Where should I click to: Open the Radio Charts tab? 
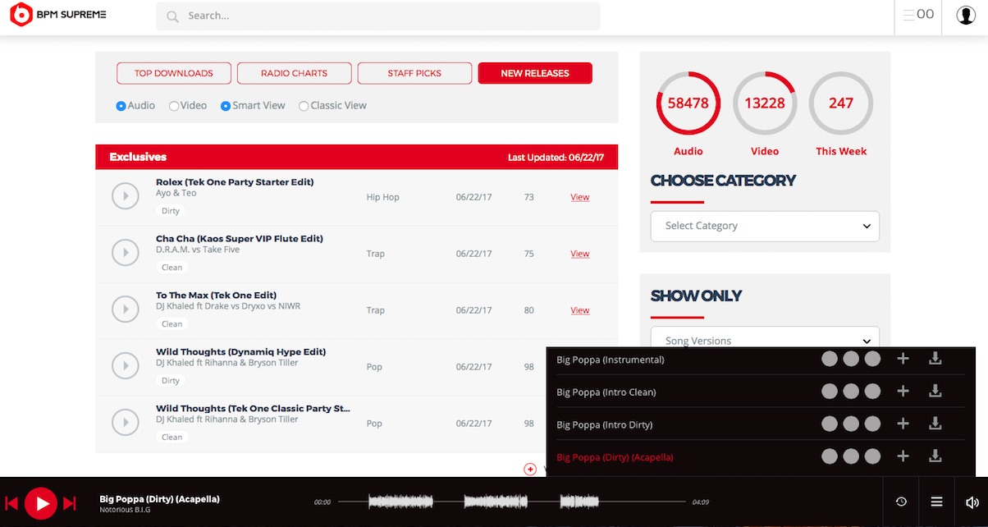pyautogui.click(x=295, y=73)
